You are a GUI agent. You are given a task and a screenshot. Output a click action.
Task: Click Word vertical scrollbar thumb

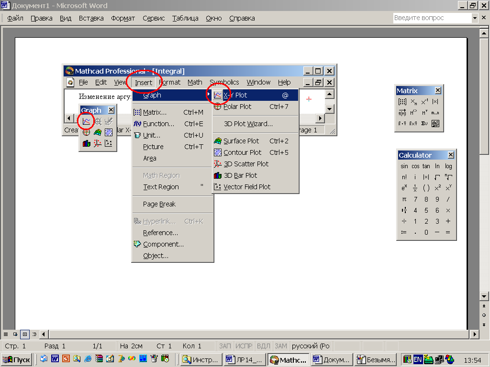[484, 96]
